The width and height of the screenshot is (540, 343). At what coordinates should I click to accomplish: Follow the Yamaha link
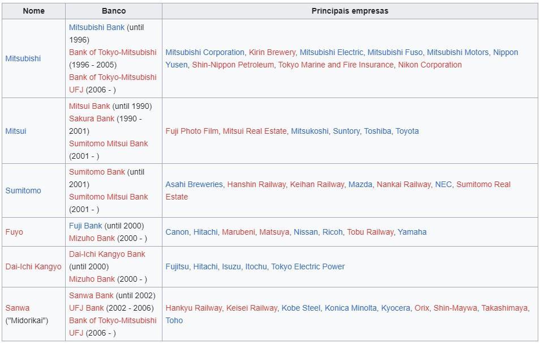point(412,232)
